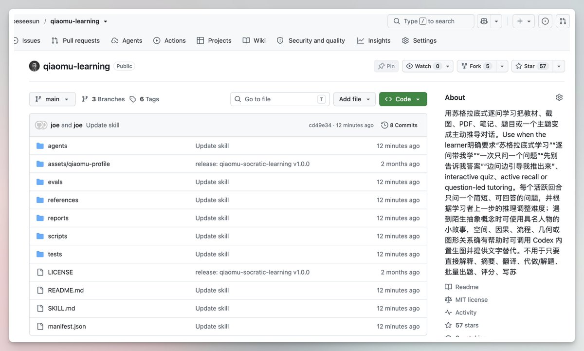Image resolution: width=584 pixels, height=351 pixels.
Task: Toggle Pin for this repository
Action: pos(386,66)
